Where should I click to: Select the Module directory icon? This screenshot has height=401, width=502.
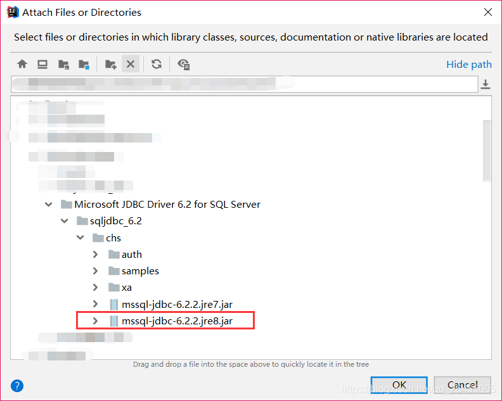click(84, 65)
